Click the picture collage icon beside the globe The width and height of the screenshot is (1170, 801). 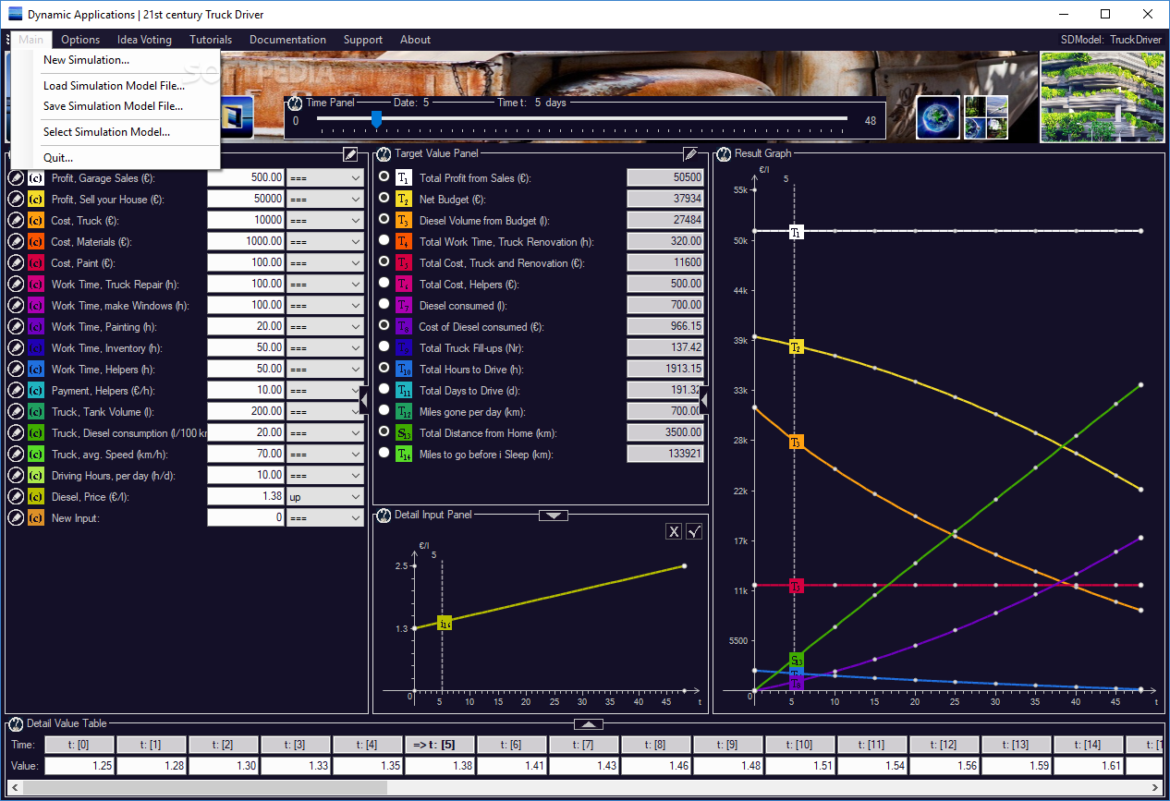pyautogui.click(x=985, y=117)
